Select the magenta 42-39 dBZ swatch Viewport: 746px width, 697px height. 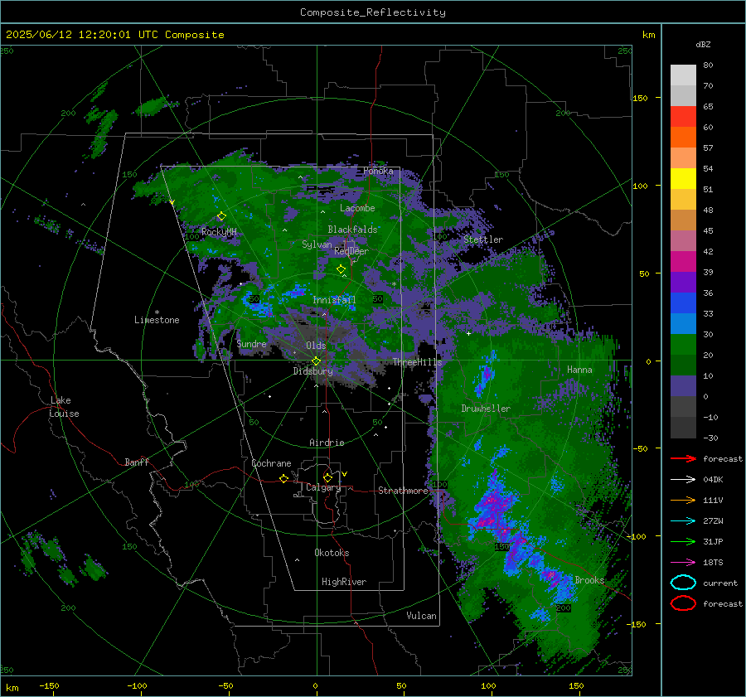pos(683,262)
